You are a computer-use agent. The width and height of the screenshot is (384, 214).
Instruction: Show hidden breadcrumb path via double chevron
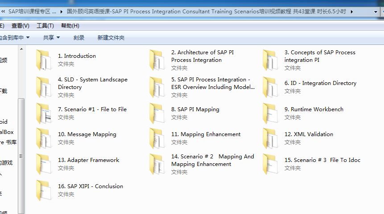pyautogui.click(x=4, y=12)
